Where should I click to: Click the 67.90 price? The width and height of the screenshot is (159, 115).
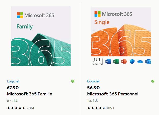[x=13, y=88]
